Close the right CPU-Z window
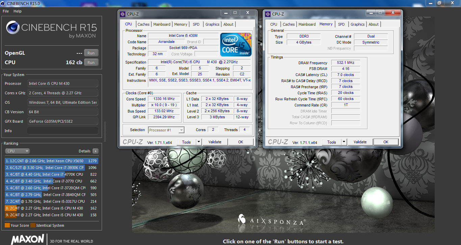Image resolution: width=461 pixels, height=245 pixels. 393,13
